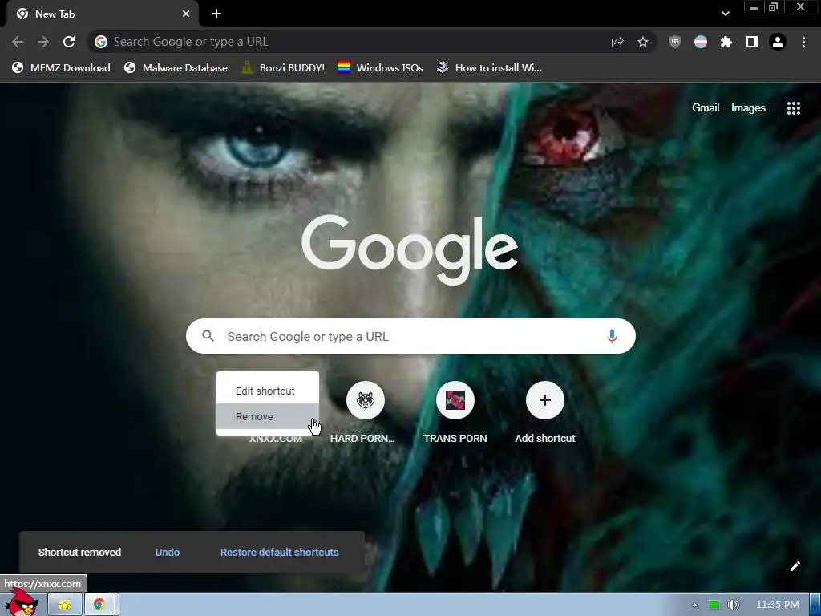Reload the page with the refresh icon

(x=69, y=42)
